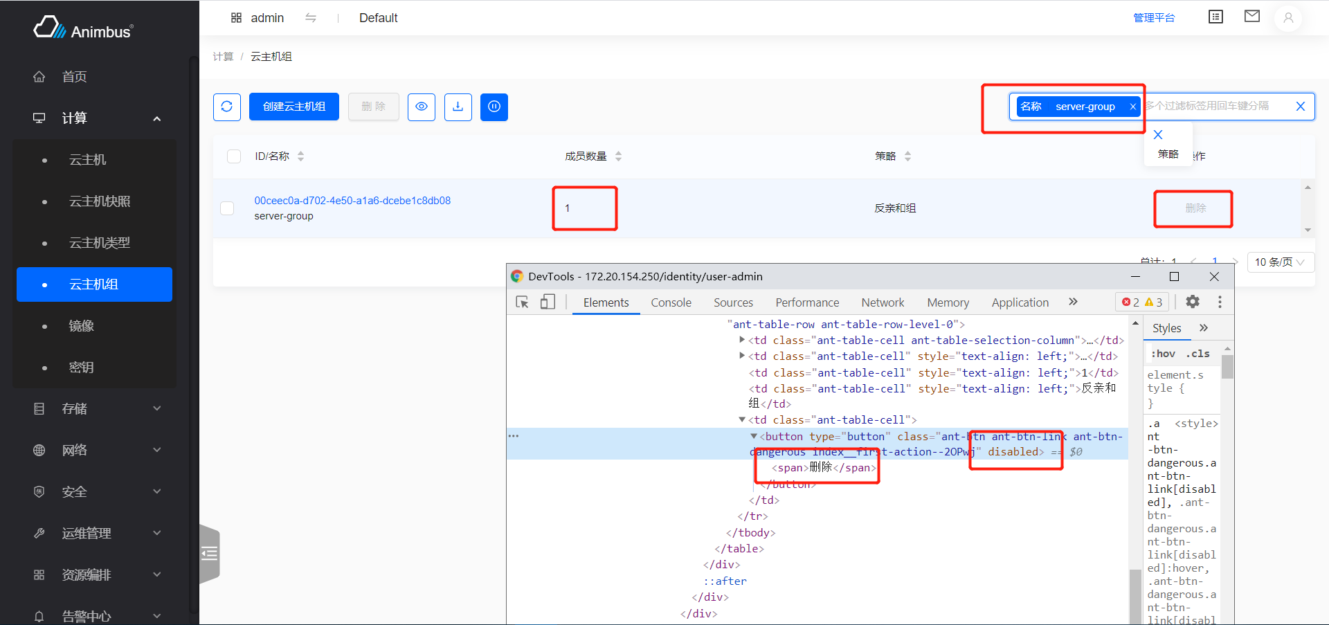Switch to DevTools Sources tab
Viewport: 1329px width, 625px height.
[x=733, y=302]
